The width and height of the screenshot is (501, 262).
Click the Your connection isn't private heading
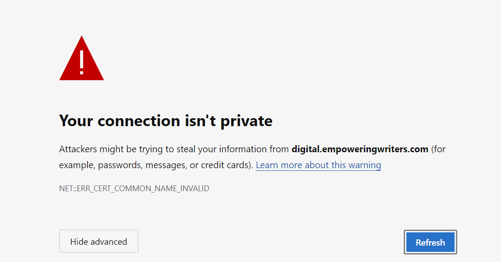[166, 121]
